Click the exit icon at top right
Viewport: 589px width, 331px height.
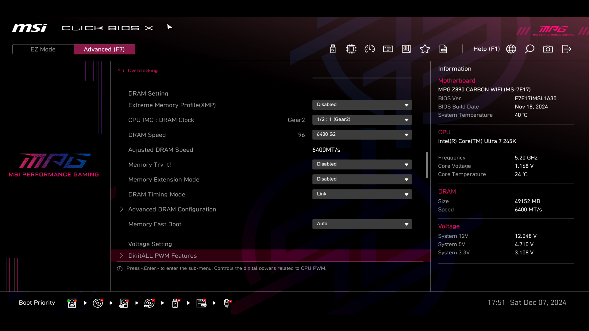pos(567,49)
